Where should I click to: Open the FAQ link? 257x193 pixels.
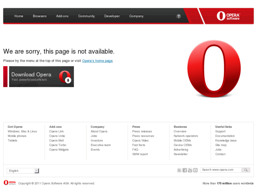pyautogui.click(x=135, y=150)
